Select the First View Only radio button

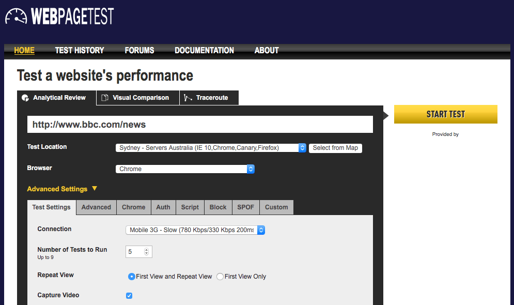point(220,277)
